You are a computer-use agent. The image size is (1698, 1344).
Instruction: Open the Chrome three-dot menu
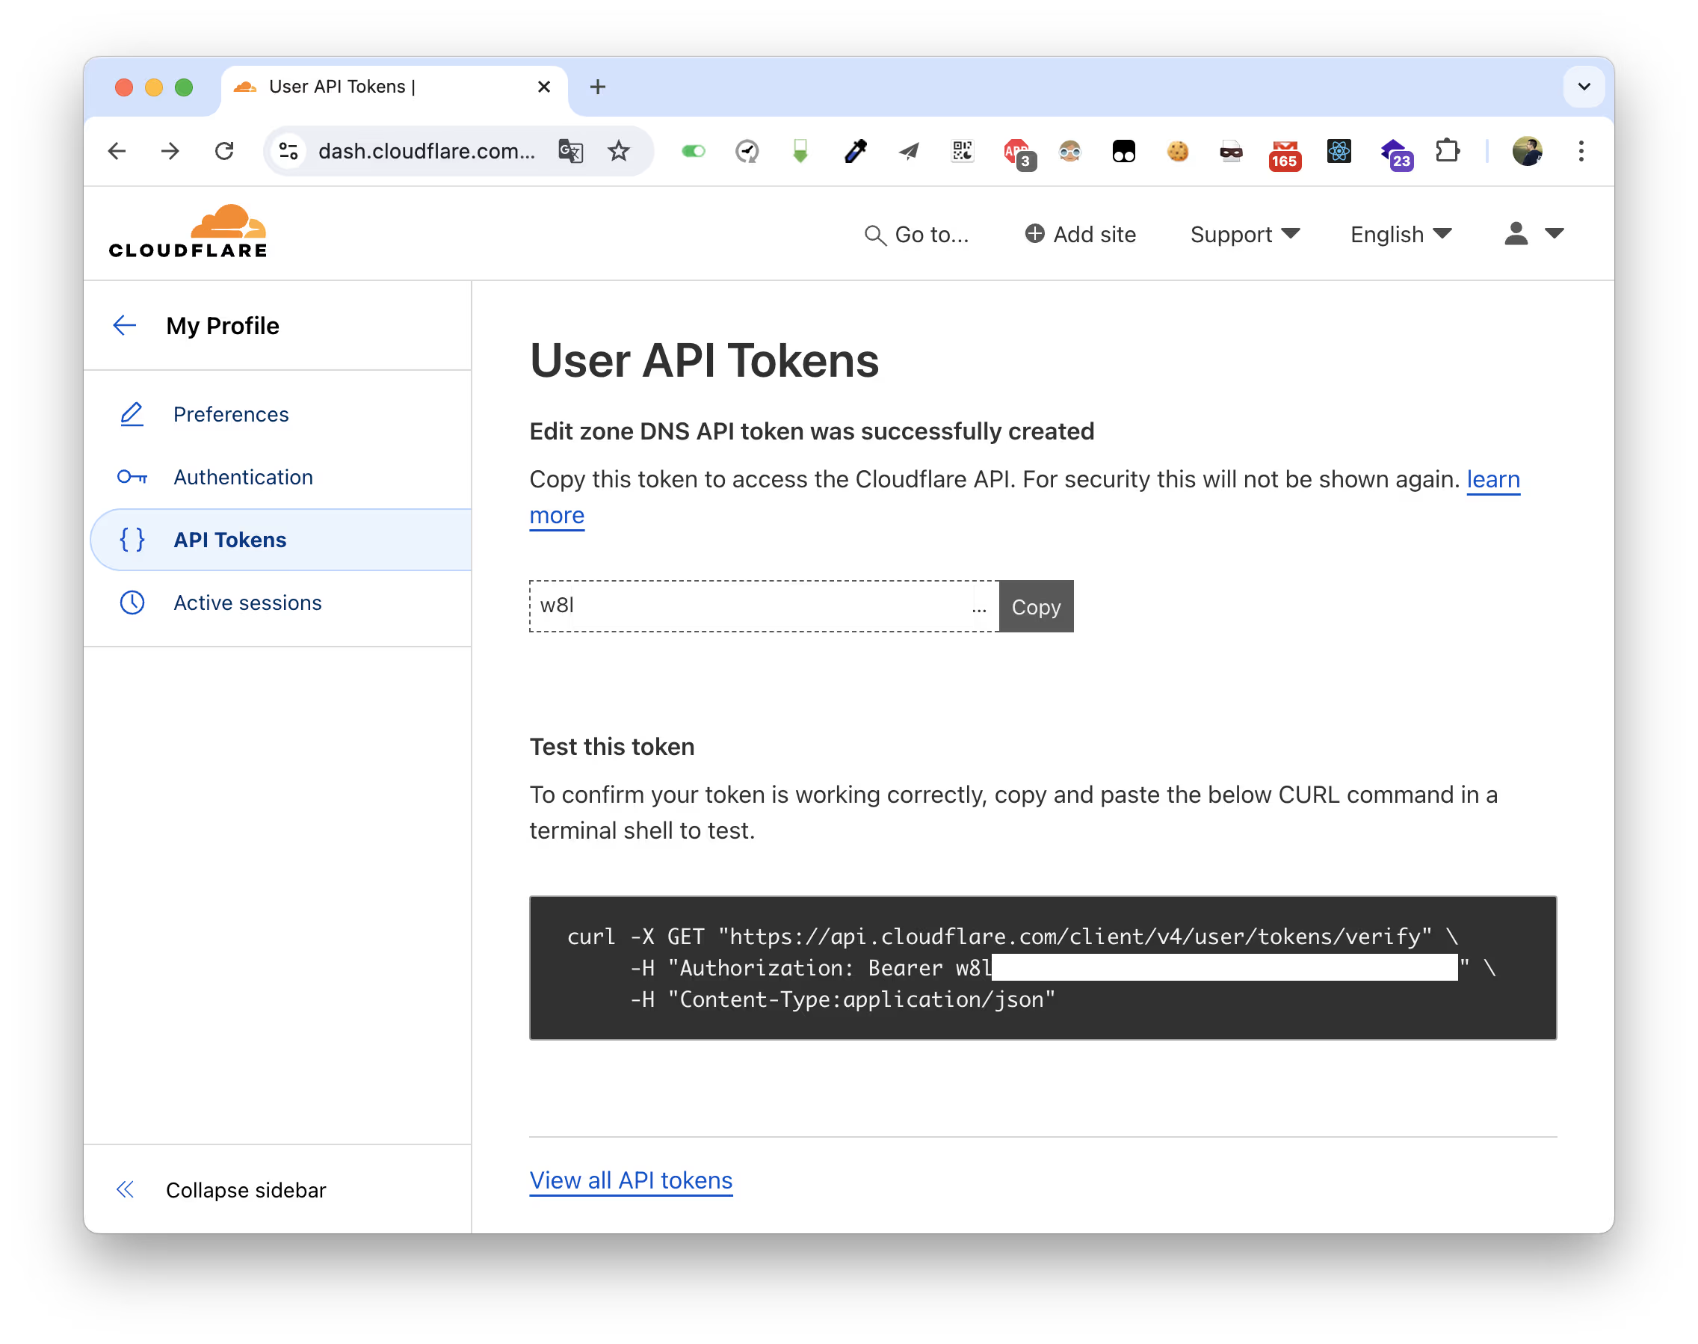(x=1581, y=150)
